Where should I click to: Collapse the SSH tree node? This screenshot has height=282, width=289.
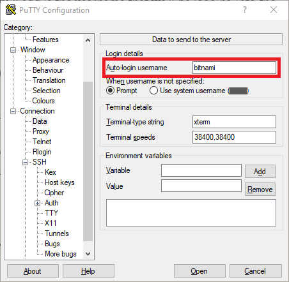[x=25, y=163]
